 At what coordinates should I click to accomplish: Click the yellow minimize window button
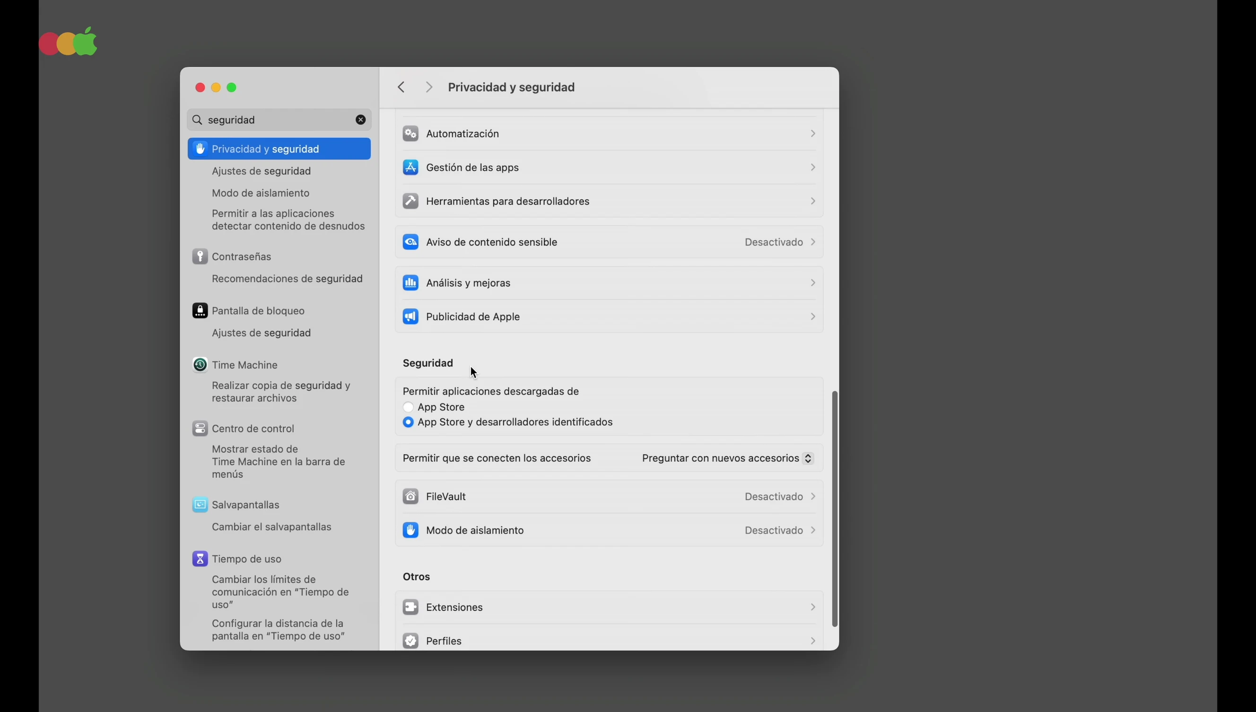216,88
